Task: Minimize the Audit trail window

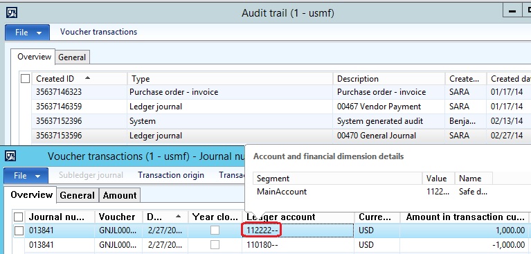Action: tap(512, 12)
